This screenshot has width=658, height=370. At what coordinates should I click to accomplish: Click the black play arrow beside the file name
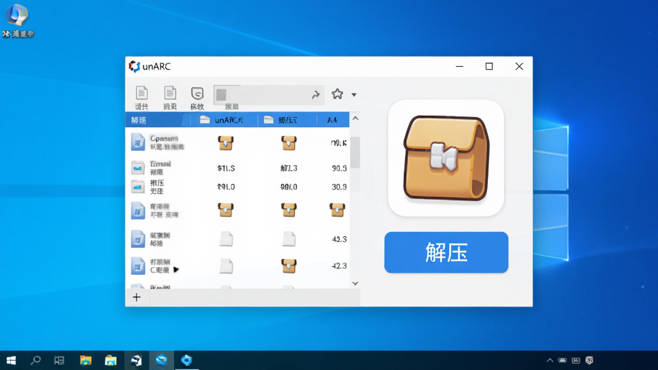[x=176, y=270]
